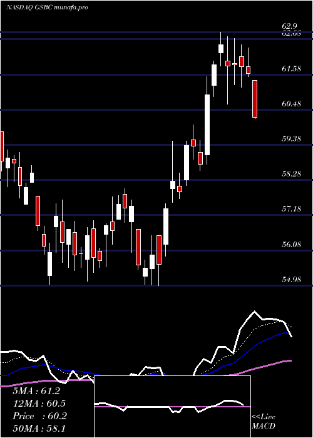Select the 62.9 price axis label

(x=289, y=26)
